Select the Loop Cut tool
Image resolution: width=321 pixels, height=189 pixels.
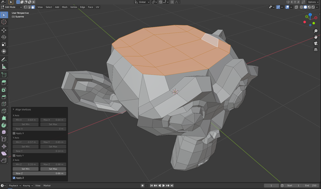click(x=4, y=104)
